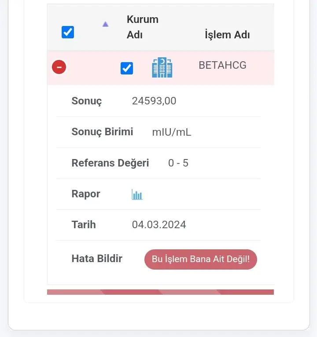Click the Sonuç Birimi label
This screenshot has height=337, width=317.
[102, 132]
